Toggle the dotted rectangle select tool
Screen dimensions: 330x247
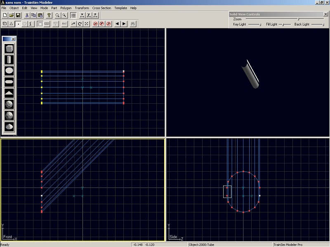click(x=40, y=24)
